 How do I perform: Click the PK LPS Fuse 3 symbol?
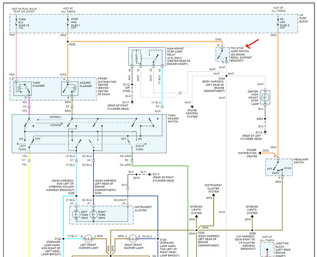point(278,22)
